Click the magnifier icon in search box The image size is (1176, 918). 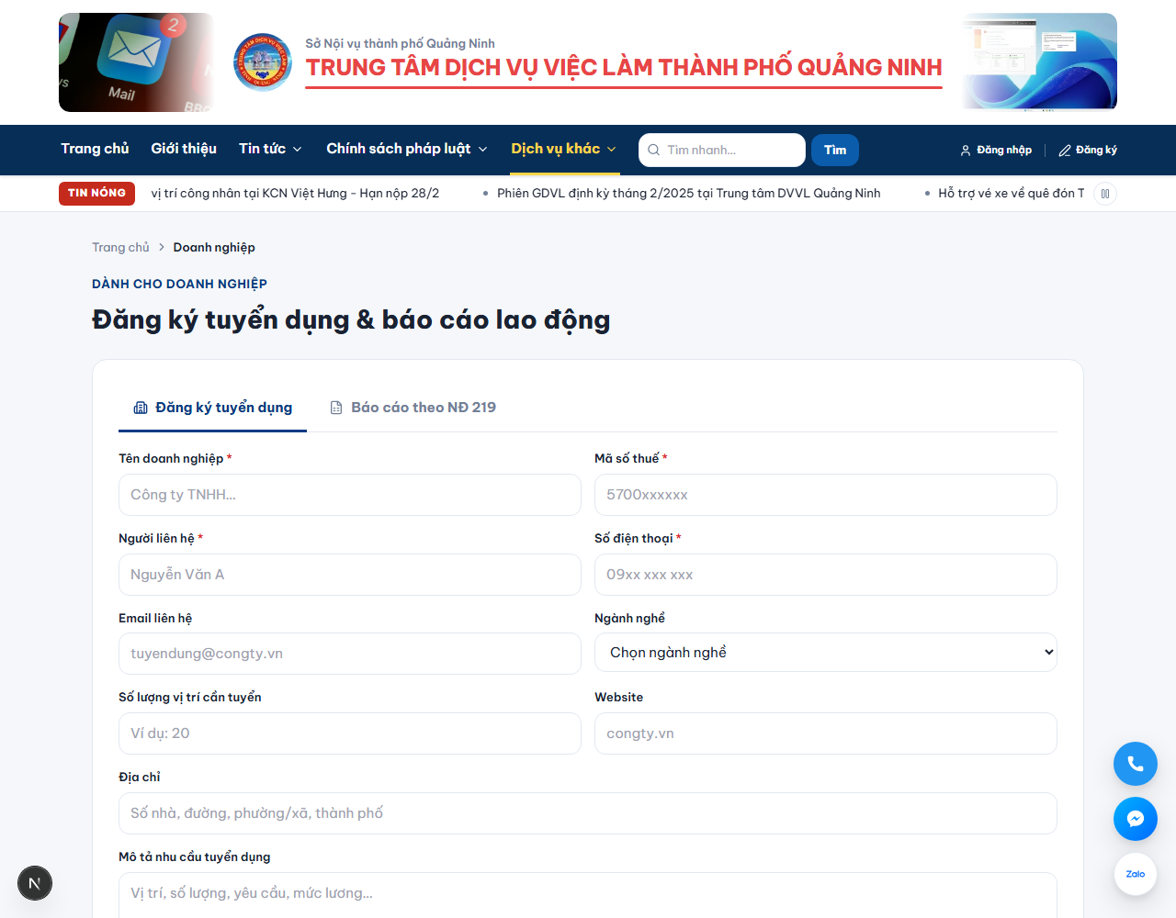point(654,150)
